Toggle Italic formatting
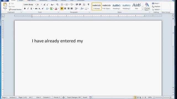 click(28, 9)
